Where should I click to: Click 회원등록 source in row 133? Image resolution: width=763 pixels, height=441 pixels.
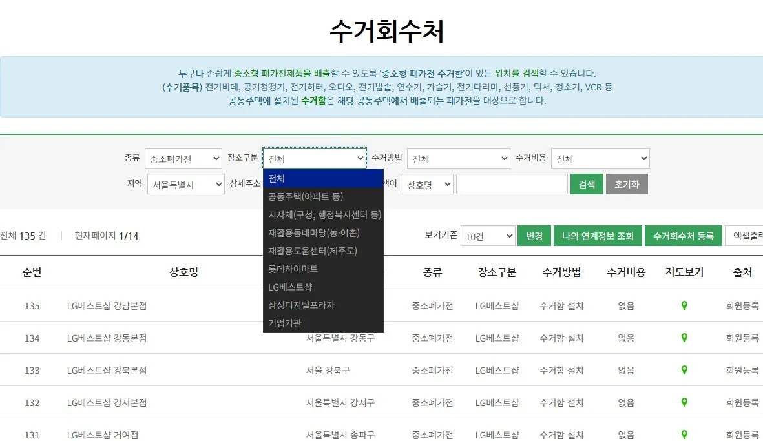(x=742, y=371)
